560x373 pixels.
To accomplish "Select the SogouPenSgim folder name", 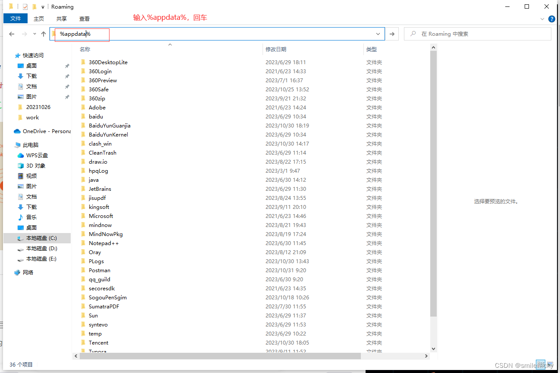I will (108, 298).
